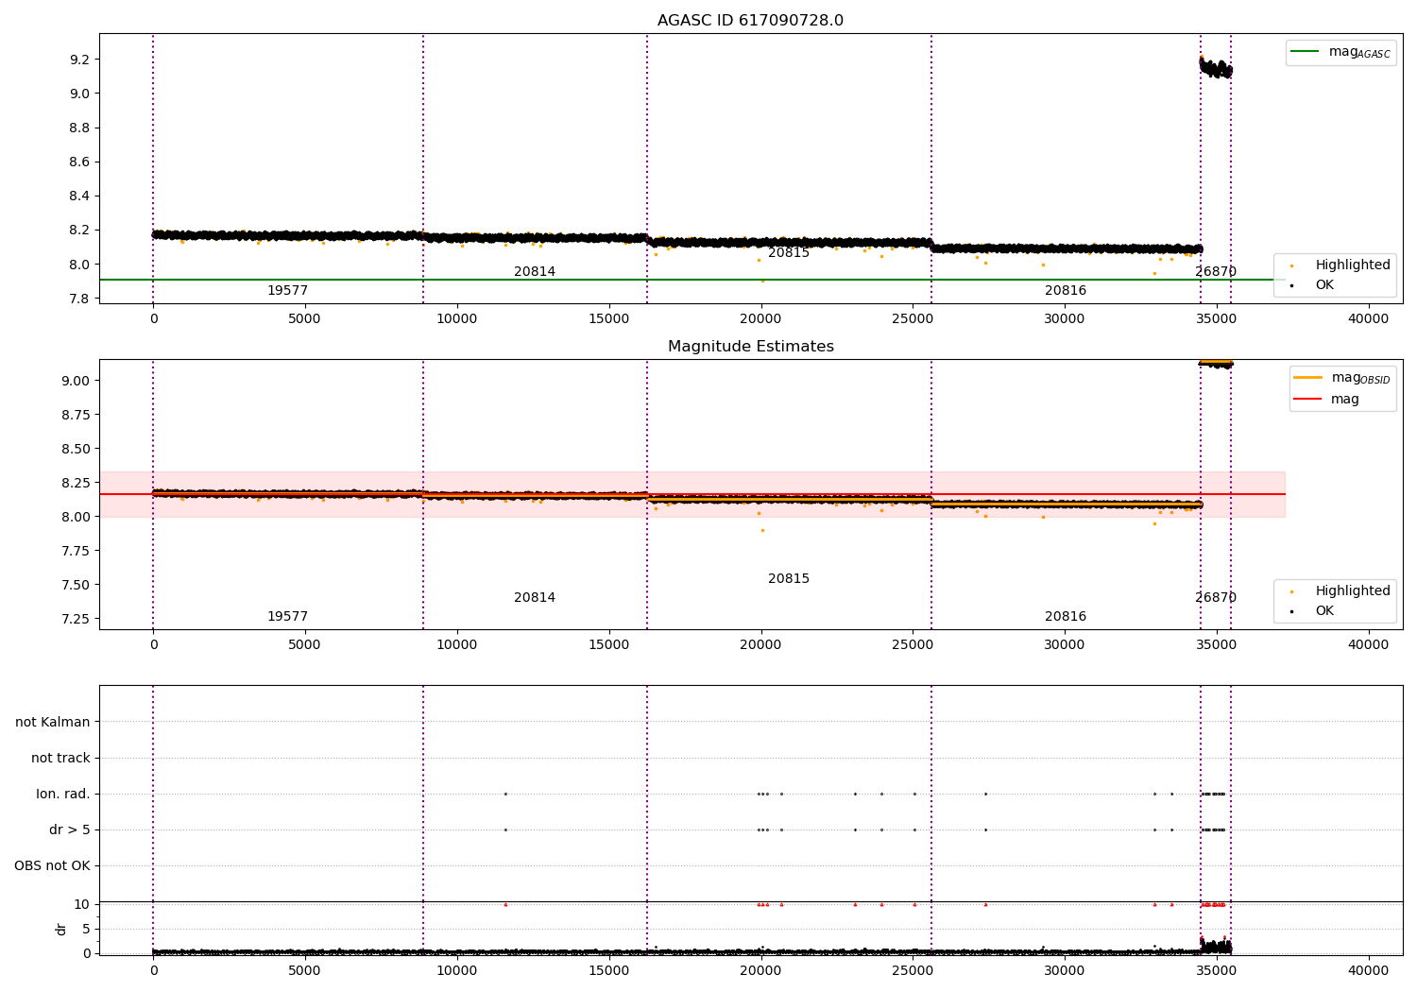Viewport: 1417px width, 992px height.
Task: Click the red mag line in the middle plot
Action: (x=691, y=494)
